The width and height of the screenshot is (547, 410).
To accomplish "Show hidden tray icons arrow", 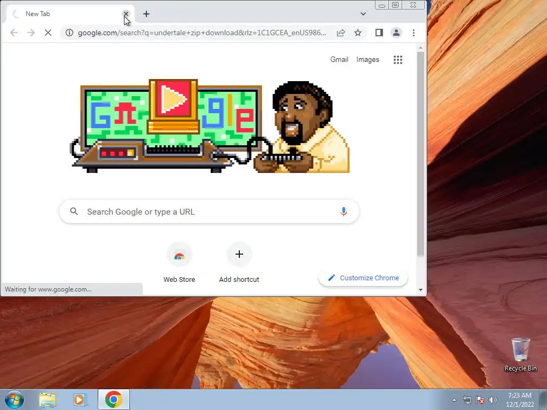I will pos(454,400).
